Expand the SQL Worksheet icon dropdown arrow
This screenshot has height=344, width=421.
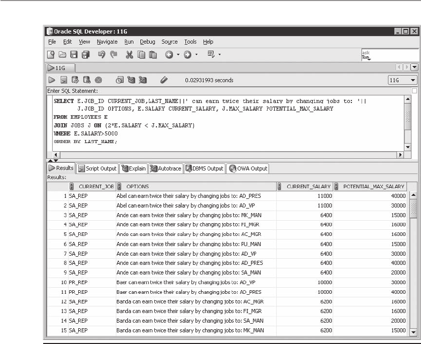pos(219,54)
